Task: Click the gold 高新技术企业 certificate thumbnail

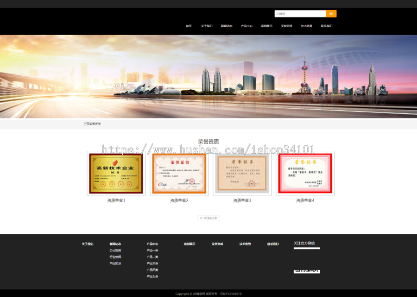Action: [116, 173]
